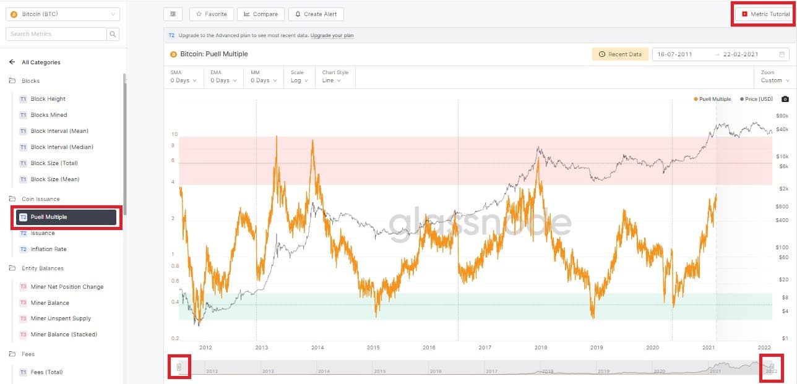The height and width of the screenshot is (384, 797).
Task: Open Block Size (Mean) metric
Action: [x=55, y=179]
